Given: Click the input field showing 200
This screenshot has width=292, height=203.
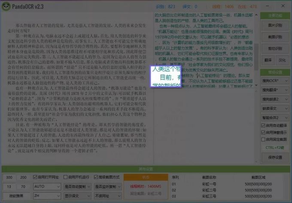Looking at the screenshot, I should pos(23,177).
